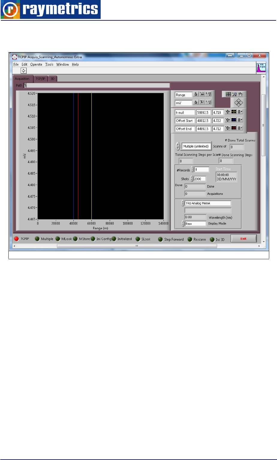This screenshot has height=460, width=277.
Task: Click the VI icon in the top-right corner
Action: point(261,67)
